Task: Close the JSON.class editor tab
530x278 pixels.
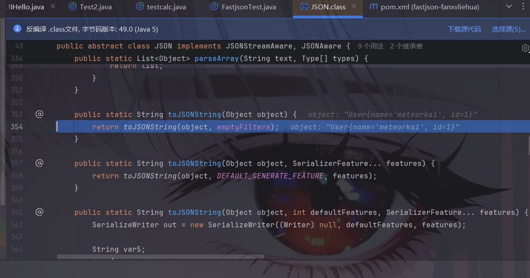Action: [x=355, y=7]
